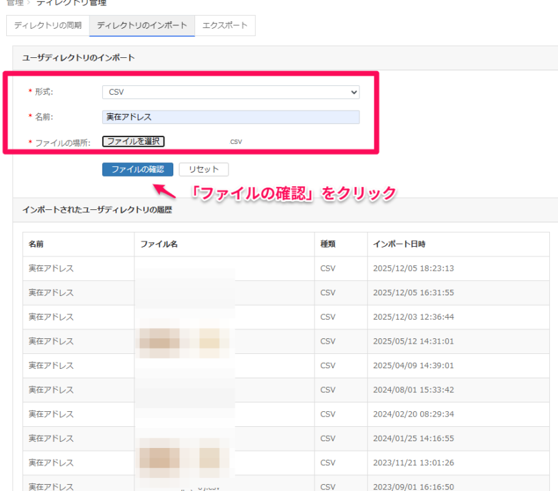558x491 pixels.
Task: Select the history row dated 2024/02/20 08:29:34
Action: [413, 415]
